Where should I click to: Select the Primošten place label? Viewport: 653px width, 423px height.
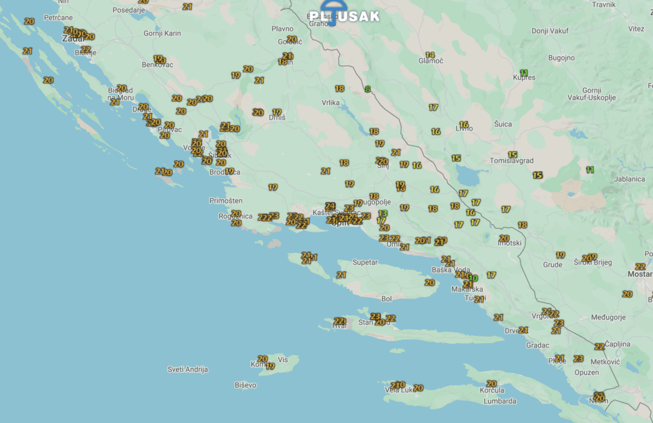click(x=226, y=201)
